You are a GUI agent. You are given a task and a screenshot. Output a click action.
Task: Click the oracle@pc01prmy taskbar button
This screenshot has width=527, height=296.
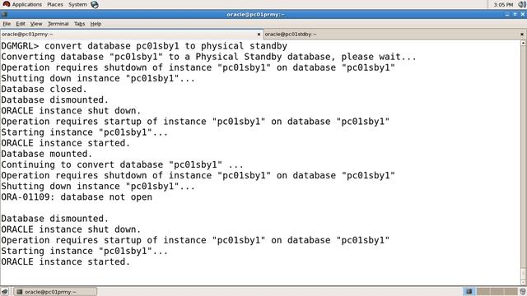tap(55, 292)
